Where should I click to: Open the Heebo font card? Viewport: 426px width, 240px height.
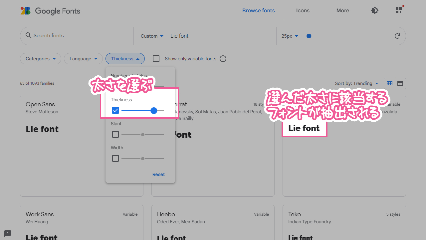(213, 222)
